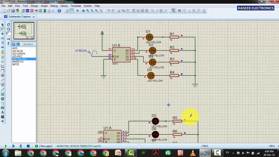Screen dimensions: 279x157
Task: Click the Rotate Clockwise icon
Action: pos(8,25)
